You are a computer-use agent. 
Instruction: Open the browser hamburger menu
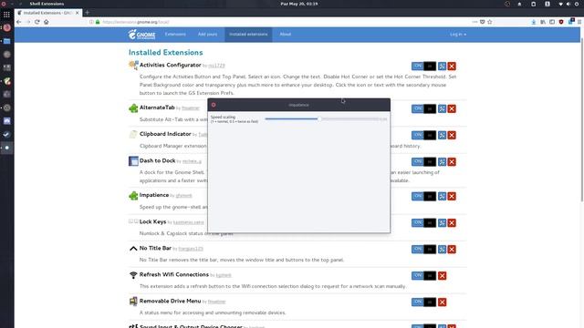579,22
